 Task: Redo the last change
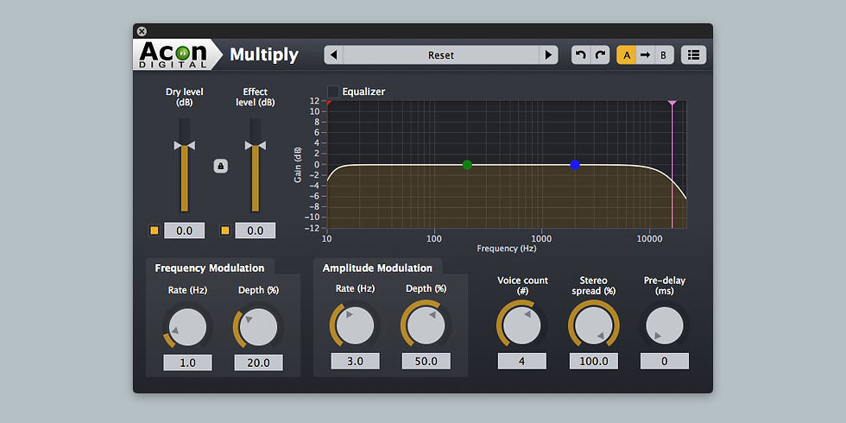(600, 55)
